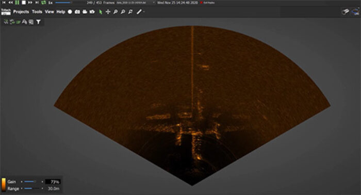Toggle the green loop playback icon
Viewport: 361px width, 195px height.
tap(43, 3)
